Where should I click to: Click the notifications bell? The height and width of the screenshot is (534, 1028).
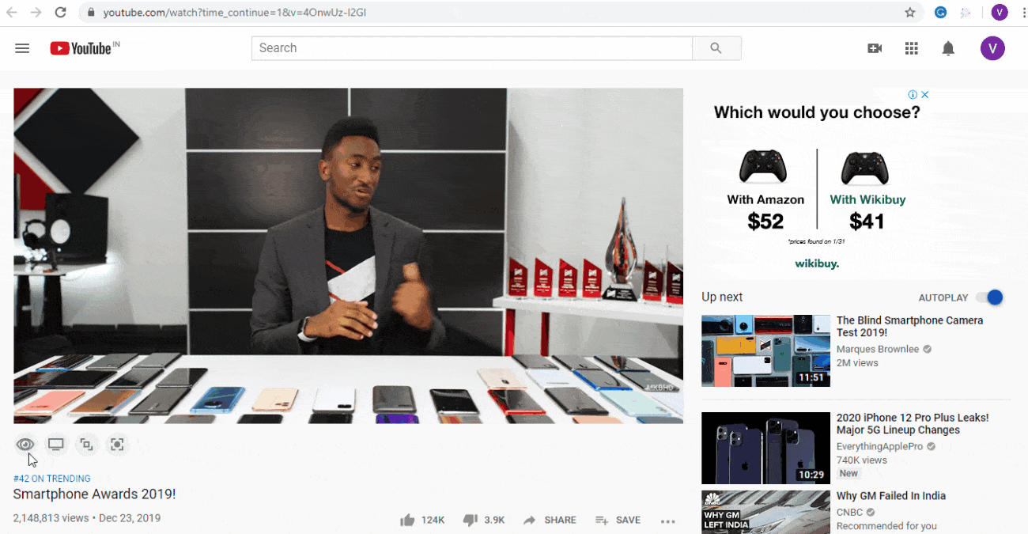pyautogui.click(x=948, y=48)
